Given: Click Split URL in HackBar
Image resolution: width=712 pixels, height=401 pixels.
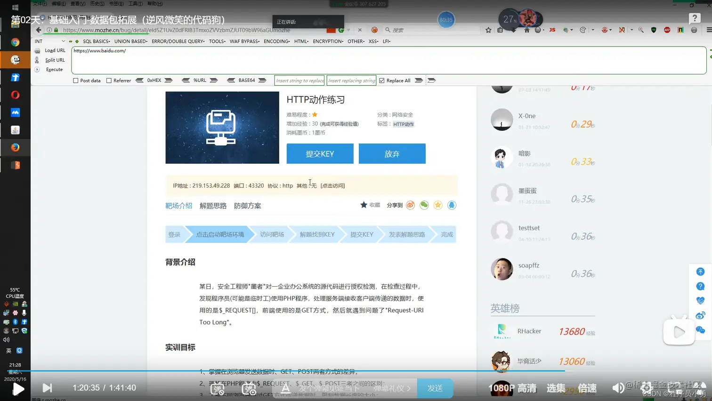Looking at the screenshot, I should pos(55,60).
